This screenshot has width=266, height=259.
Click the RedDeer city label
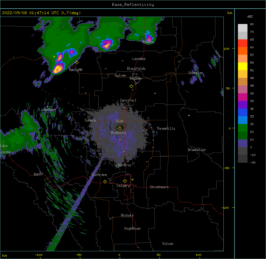136,78
